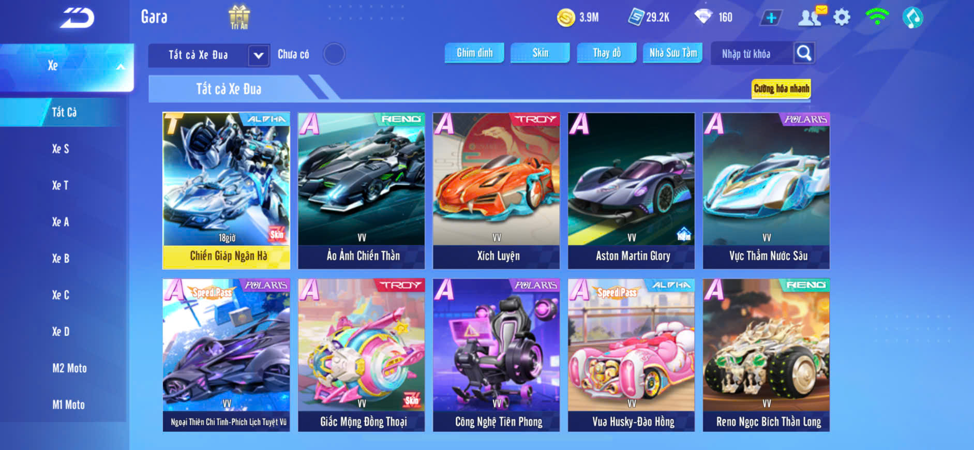This screenshot has height=450, width=974.
Task: Click the Cường hóa nhanh button
Action: click(x=781, y=88)
